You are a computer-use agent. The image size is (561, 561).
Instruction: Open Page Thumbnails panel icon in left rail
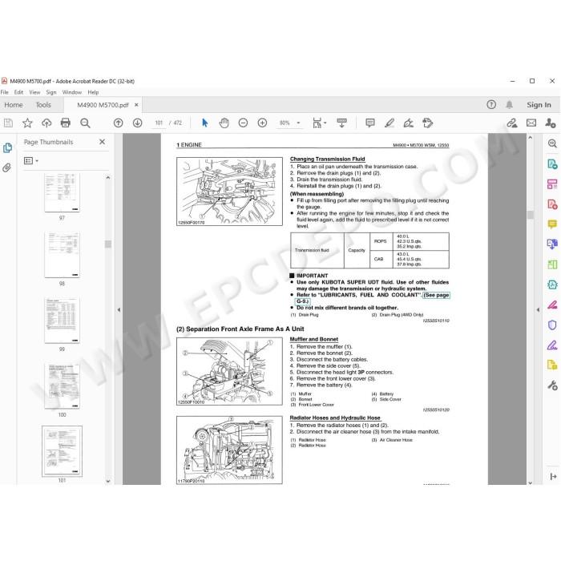tap(7, 147)
